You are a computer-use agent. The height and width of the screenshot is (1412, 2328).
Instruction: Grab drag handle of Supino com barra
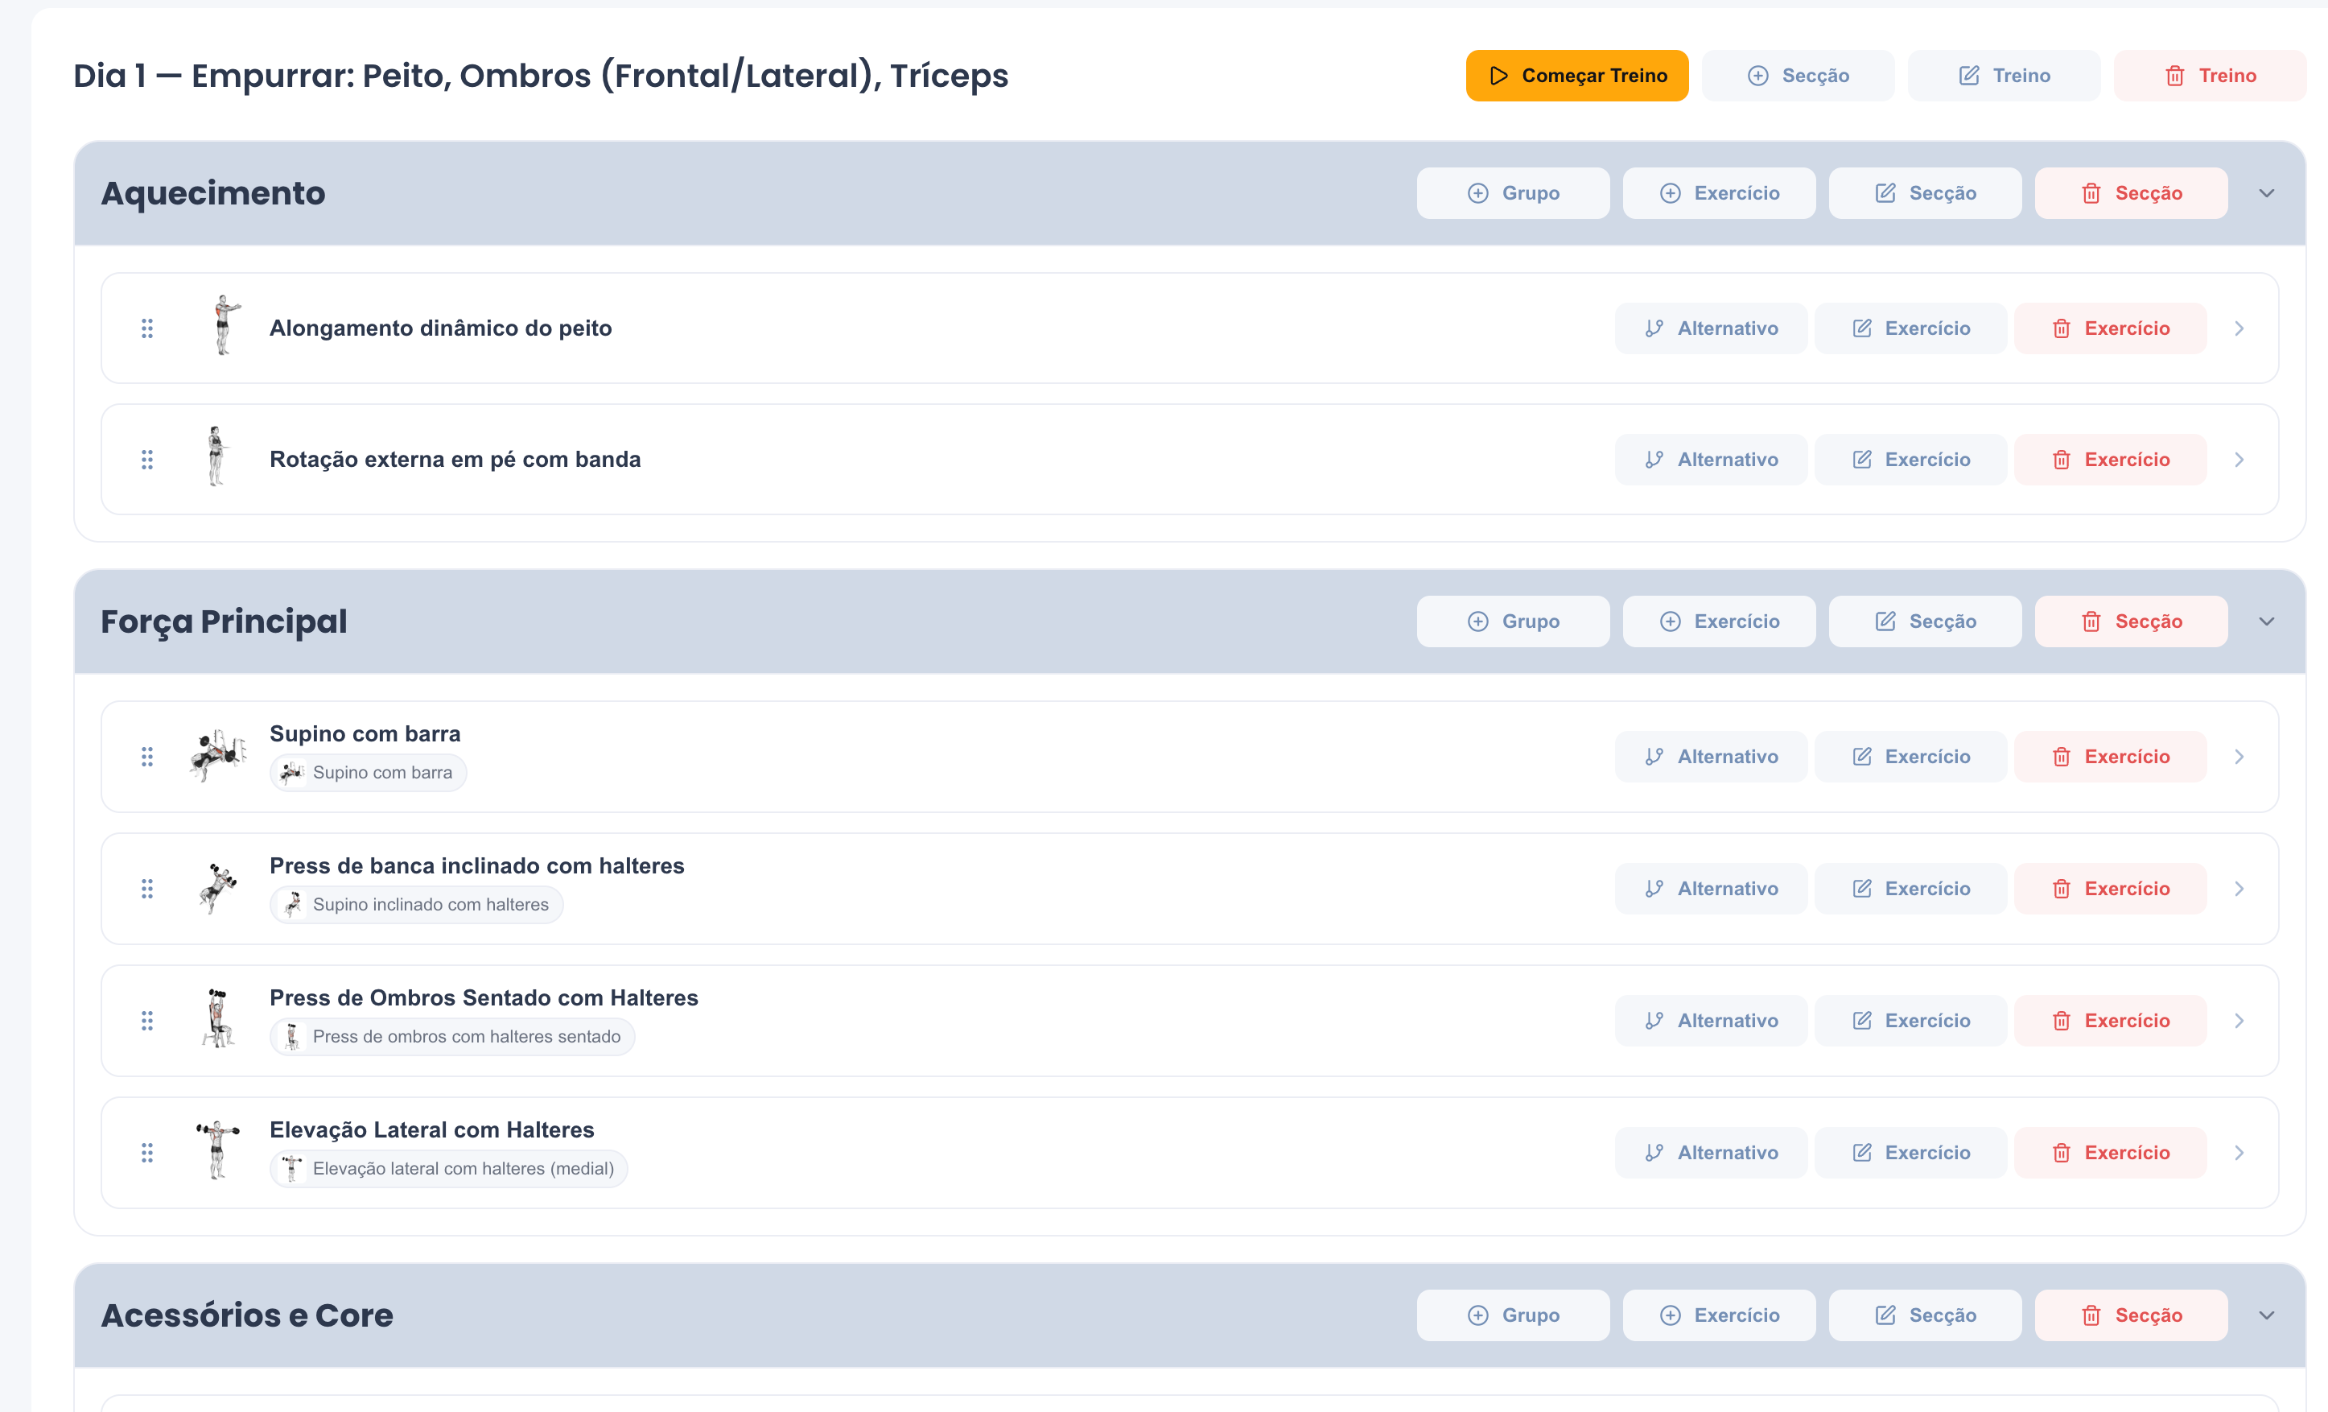coord(147,756)
